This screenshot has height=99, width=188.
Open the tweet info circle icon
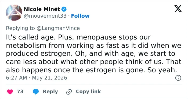(178, 78)
